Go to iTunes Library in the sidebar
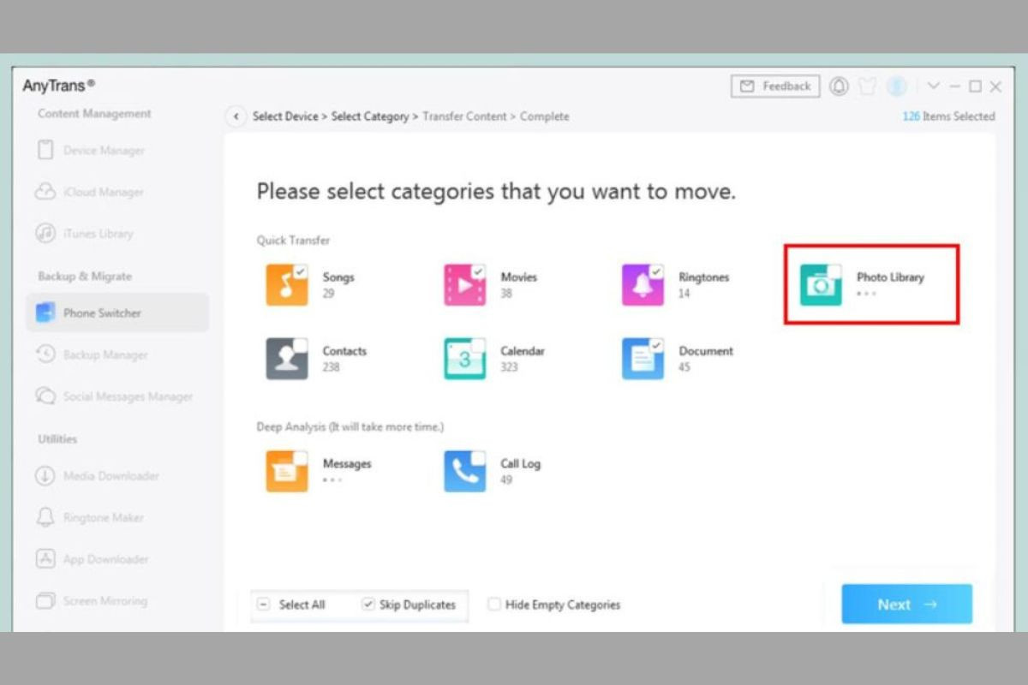 click(x=117, y=234)
